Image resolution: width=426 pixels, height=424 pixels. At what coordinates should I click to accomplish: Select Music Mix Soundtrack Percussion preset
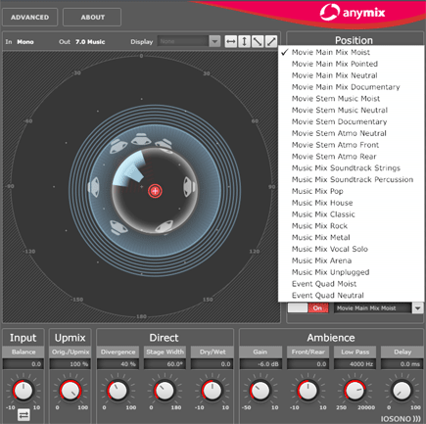pyautogui.click(x=352, y=179)
